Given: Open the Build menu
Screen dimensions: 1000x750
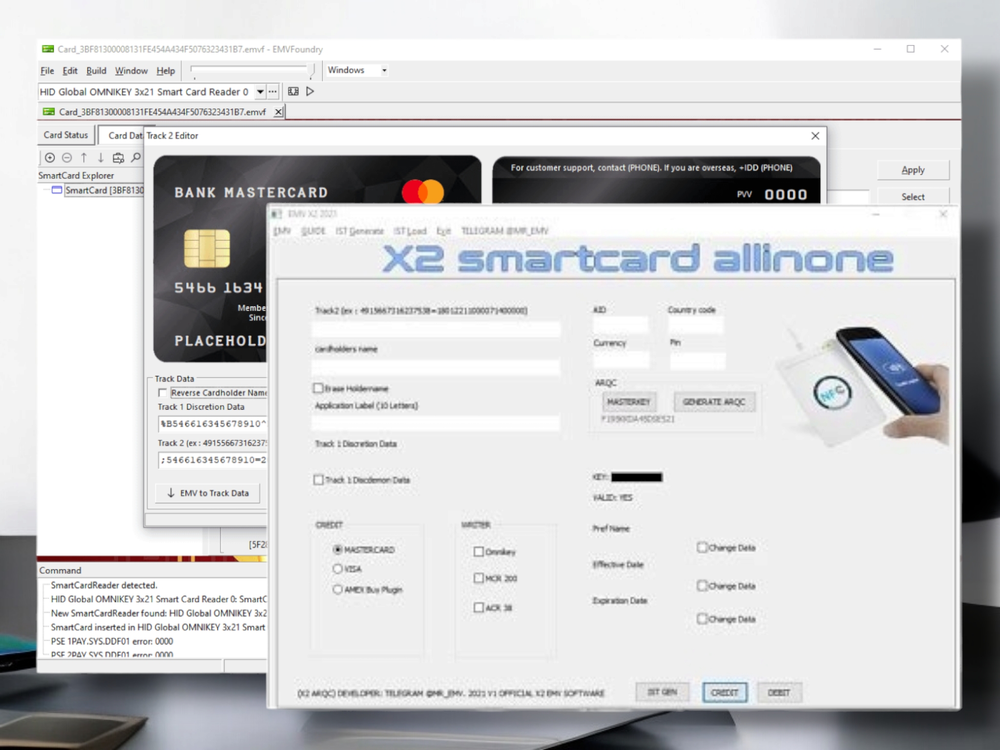Looking at the screenshot, I should click(x=96, y=71).
